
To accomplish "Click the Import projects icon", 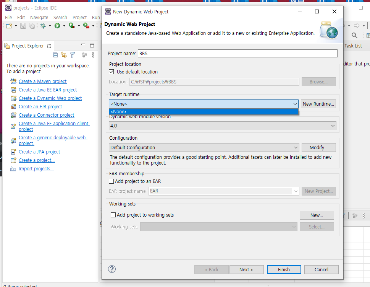I will [13, 169].
